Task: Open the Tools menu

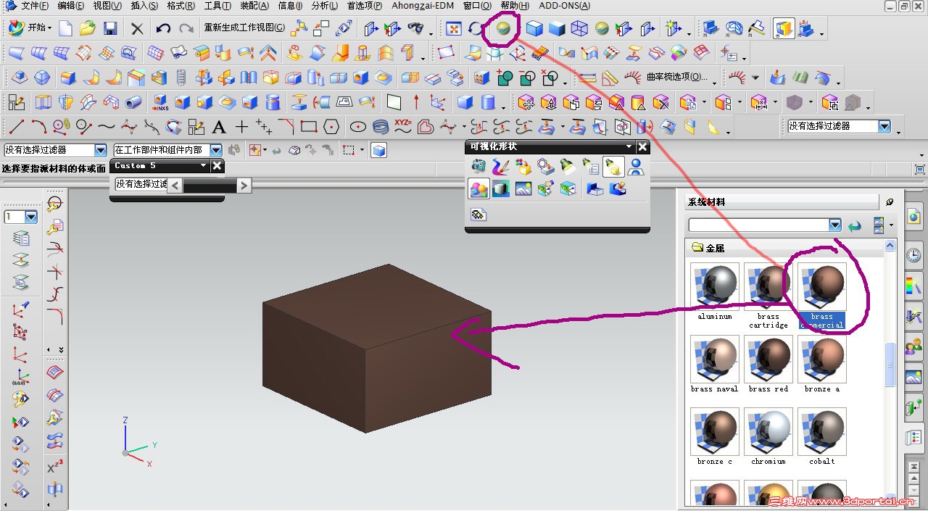Action: coord(217,6)
